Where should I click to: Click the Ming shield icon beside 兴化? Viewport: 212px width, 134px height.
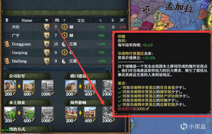pyautogui.click(x=47, y=27)
